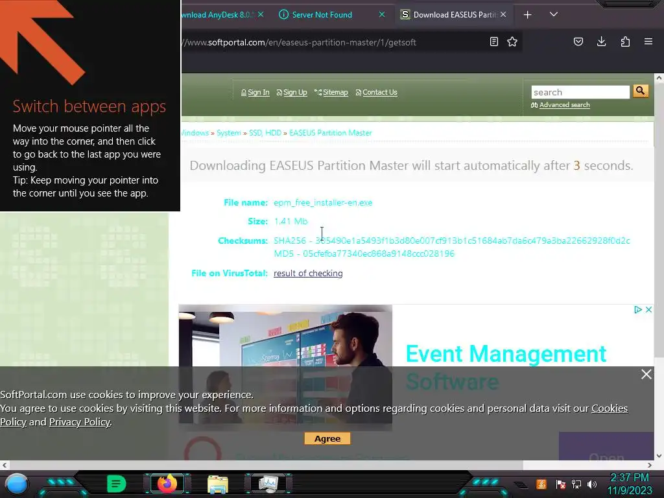Click the Switch between apps corner tip
Viewport: 664px width, 498px height.
click(89, 106)
